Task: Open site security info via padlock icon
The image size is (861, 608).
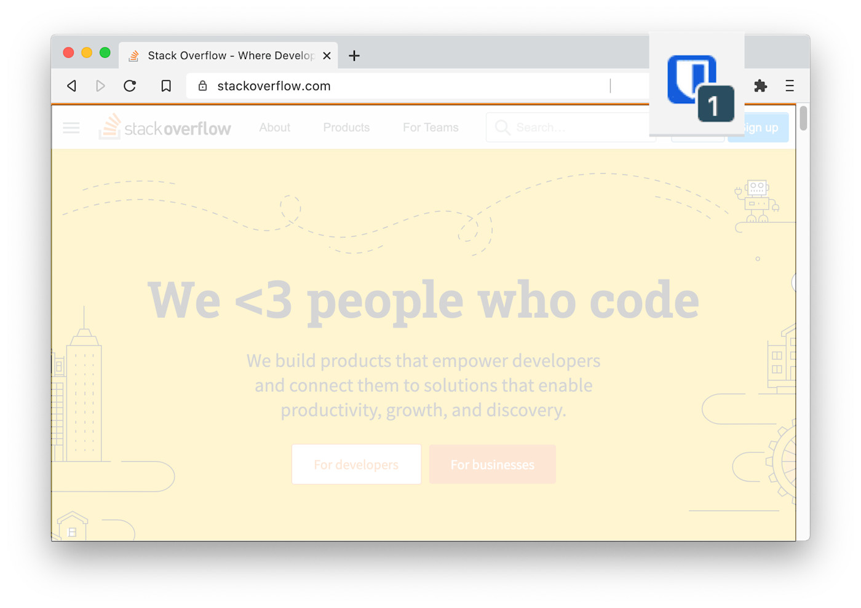Action: (x=202, y=85)
